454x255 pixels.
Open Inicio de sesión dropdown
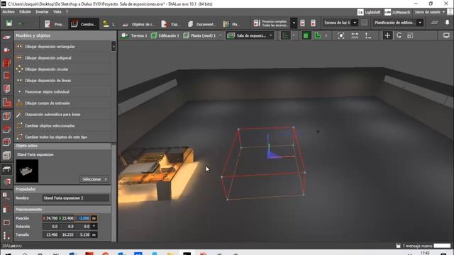430,12
